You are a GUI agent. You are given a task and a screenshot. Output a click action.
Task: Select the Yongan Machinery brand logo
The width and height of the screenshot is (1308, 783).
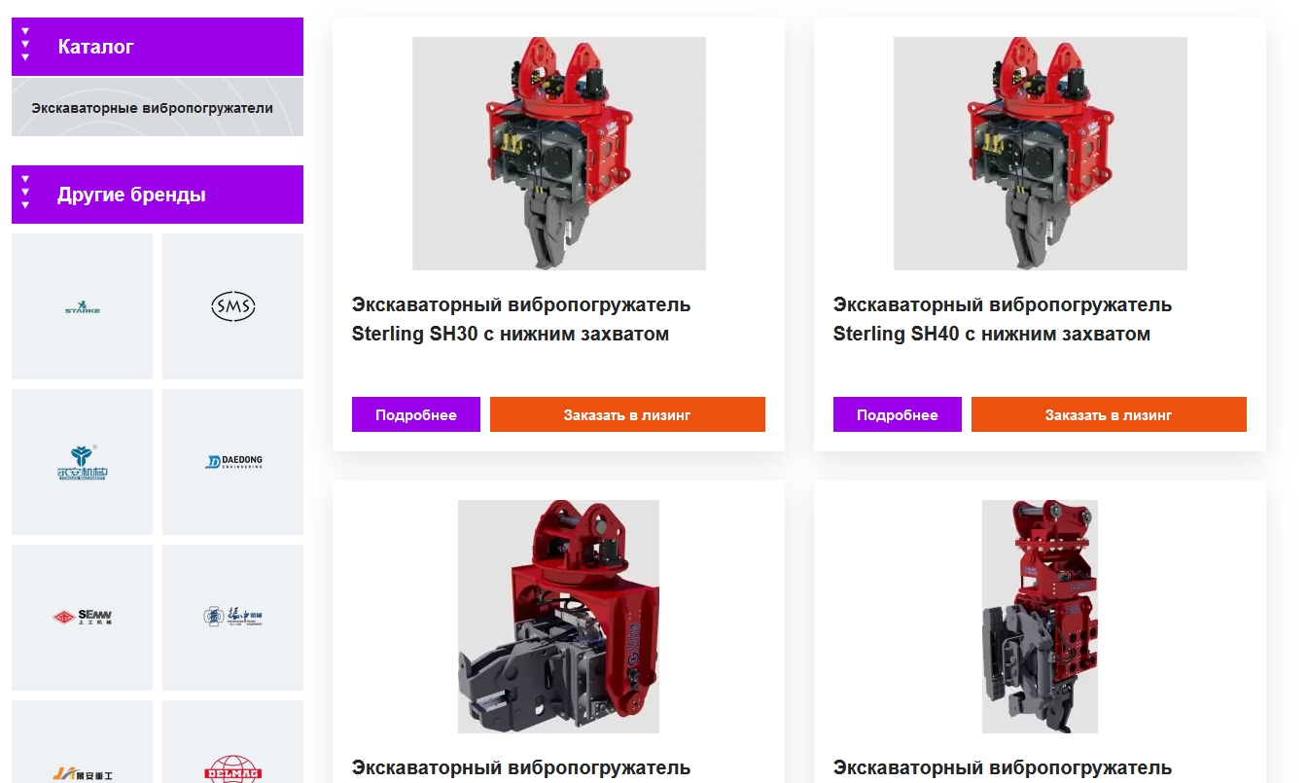tap(82, 462)
